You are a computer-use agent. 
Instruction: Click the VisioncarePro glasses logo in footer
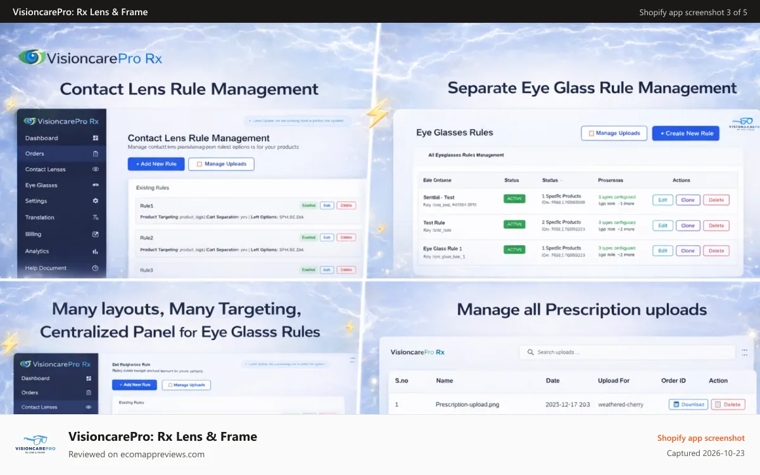tap(35, 444)
